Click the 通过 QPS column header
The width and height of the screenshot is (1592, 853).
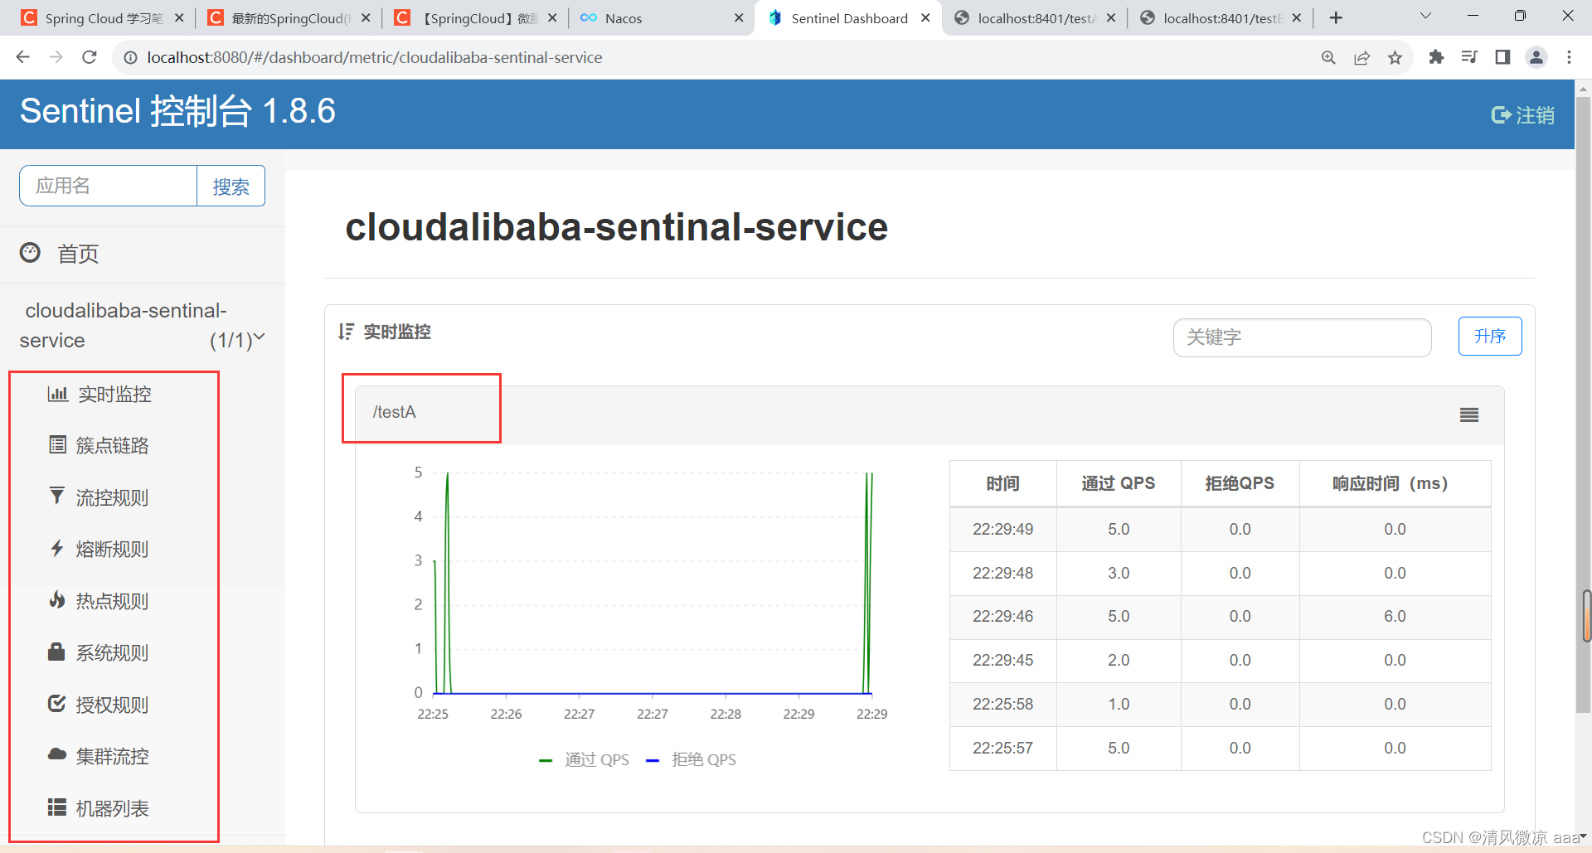[x=1118, y=483]
